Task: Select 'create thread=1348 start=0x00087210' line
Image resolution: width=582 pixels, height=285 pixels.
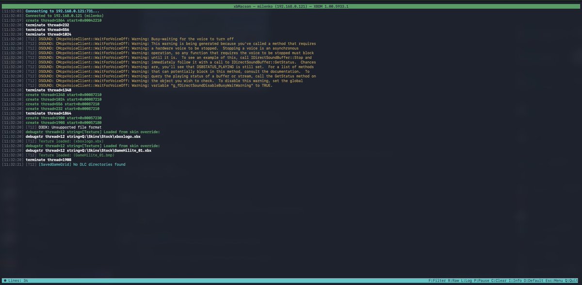Action: (x=64, y=95)
